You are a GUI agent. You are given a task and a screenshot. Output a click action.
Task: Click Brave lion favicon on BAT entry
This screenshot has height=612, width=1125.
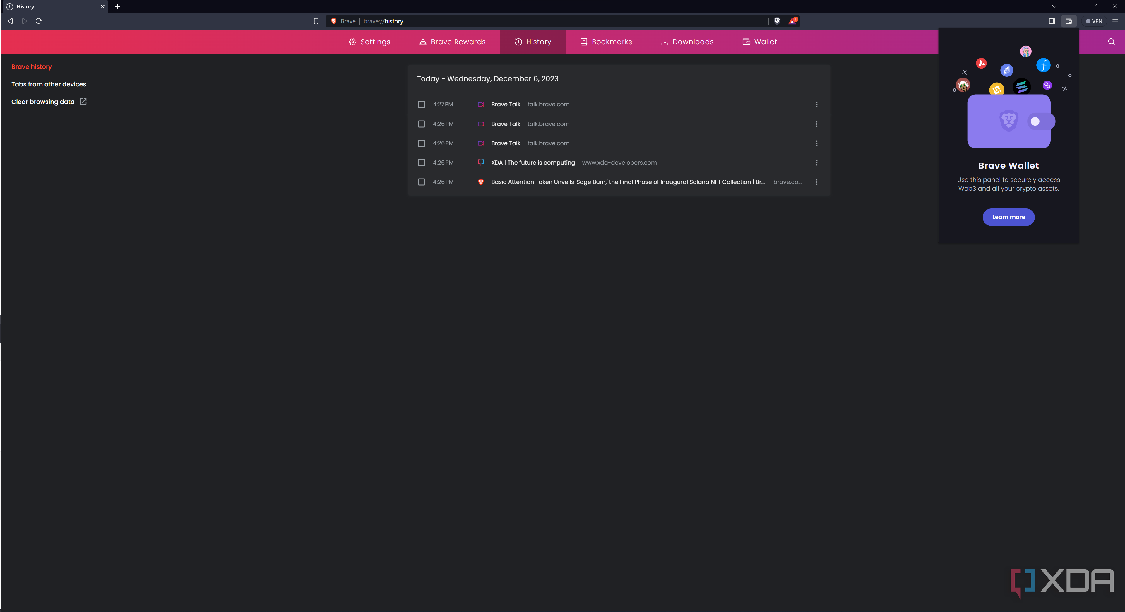point(481,182)
